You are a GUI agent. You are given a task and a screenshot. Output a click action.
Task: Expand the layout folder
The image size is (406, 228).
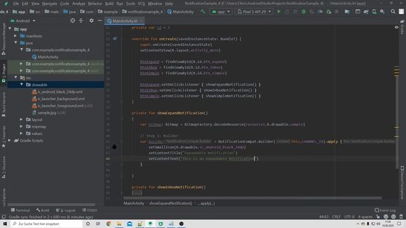pos(22,120)
